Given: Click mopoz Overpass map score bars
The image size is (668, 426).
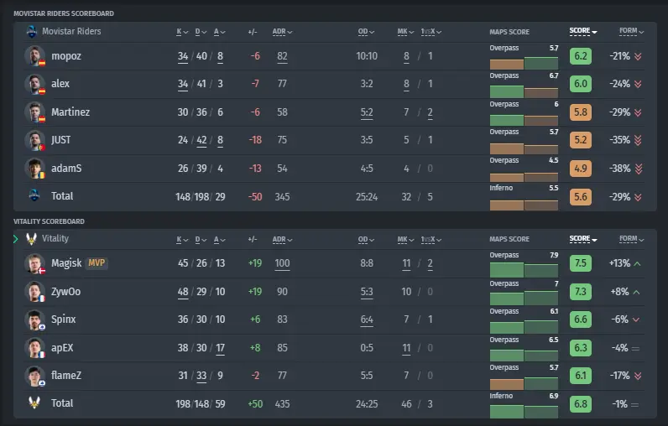Looking at the screenshot, I should tap(524, 64).
